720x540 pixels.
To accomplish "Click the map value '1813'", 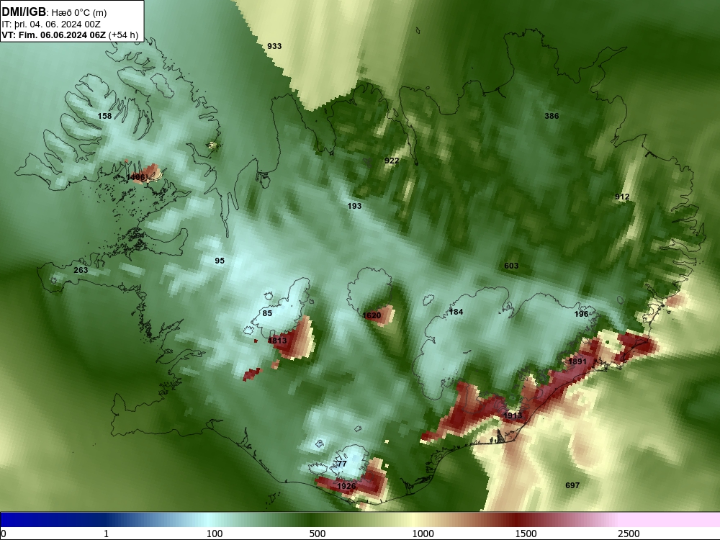I will 277,341.
